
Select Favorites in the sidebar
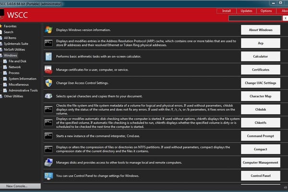(x=10, y=26)
